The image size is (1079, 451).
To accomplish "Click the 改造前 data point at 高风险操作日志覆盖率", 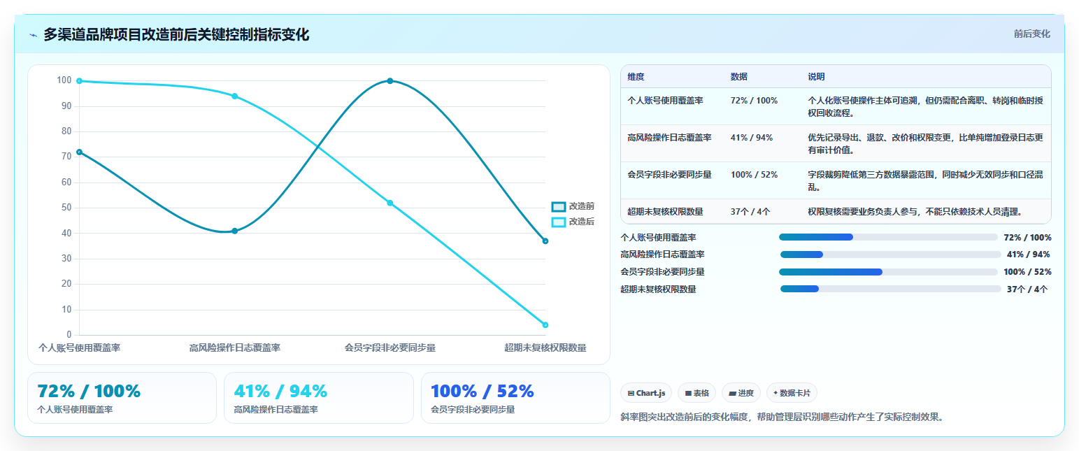I will click(235, 231).
